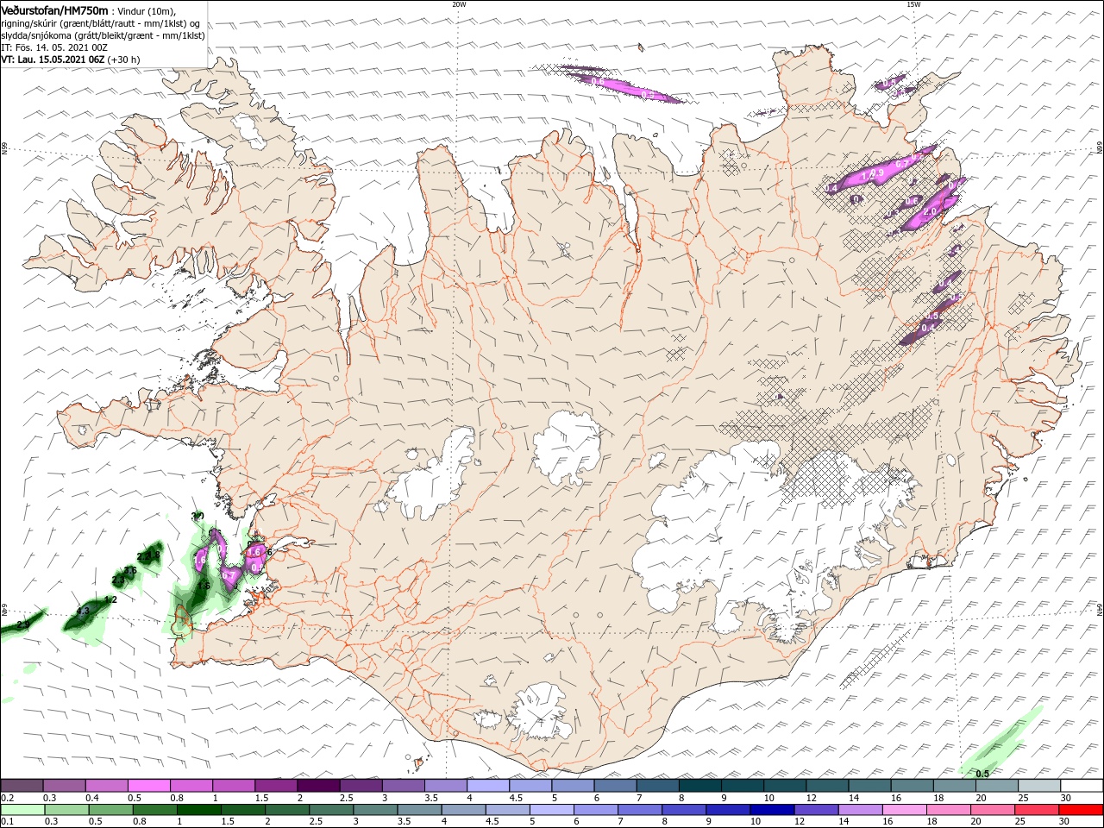This screenshot has height=828, width=1104.
Task: Select bottom-row swatch labeled 2
Action: pyautogui.click(x=287, y=810)
